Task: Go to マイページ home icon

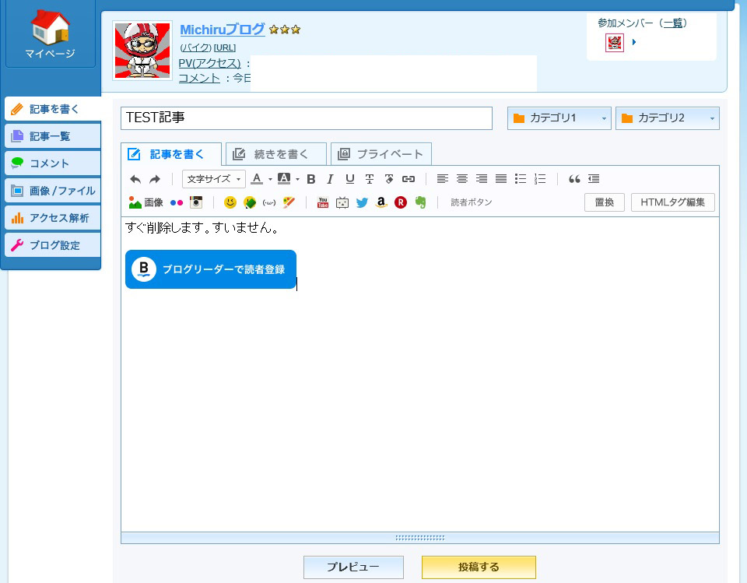Action: (51, 33)
